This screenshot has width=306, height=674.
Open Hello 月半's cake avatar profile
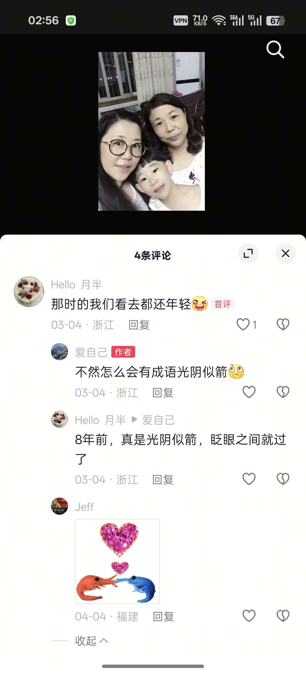29,291
